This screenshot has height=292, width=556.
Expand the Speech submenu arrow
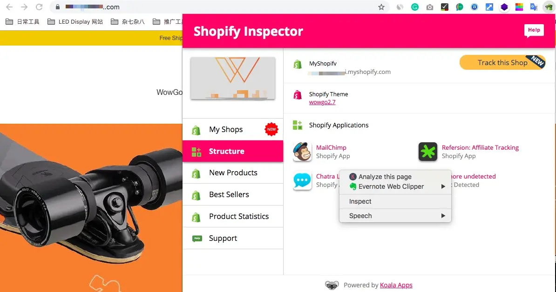(x=443, y=216)
